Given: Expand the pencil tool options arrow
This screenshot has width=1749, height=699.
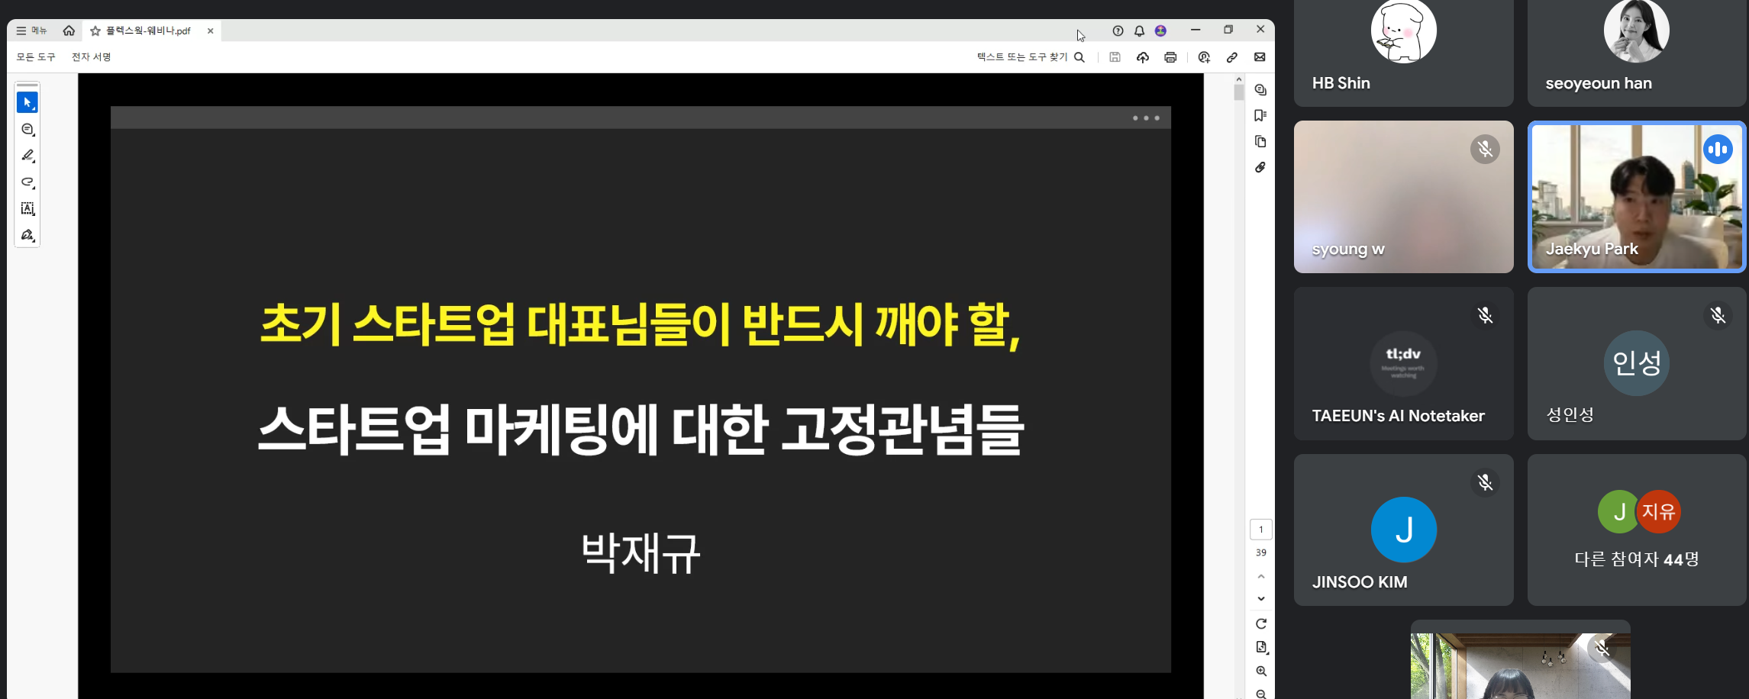Looking at the screenshot, I should 34,162.
